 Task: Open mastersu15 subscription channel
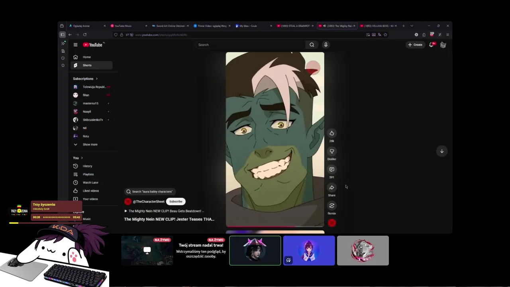92,103
